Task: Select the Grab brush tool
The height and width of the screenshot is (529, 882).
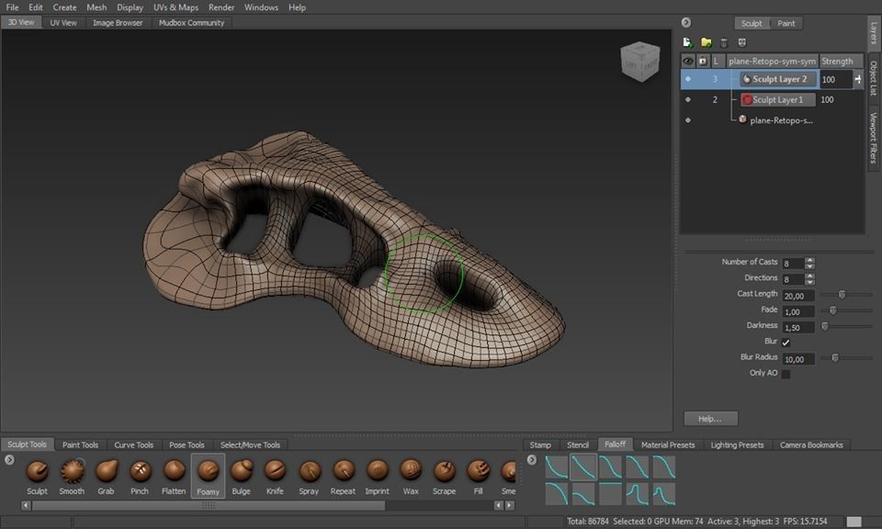Action: pos(106,477)
